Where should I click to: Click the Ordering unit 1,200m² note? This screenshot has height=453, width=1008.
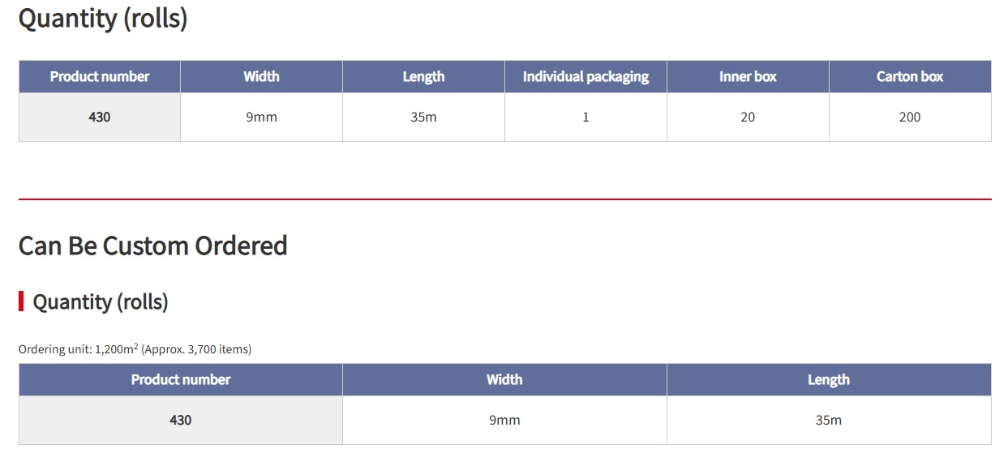135,349
